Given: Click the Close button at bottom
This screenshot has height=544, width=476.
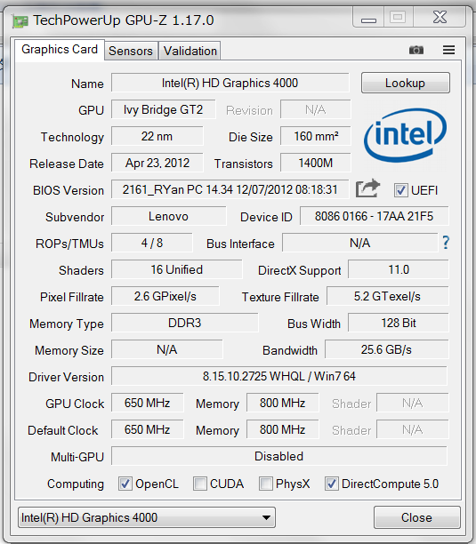Looking at the screenshot, I should [x=417, y=517].
